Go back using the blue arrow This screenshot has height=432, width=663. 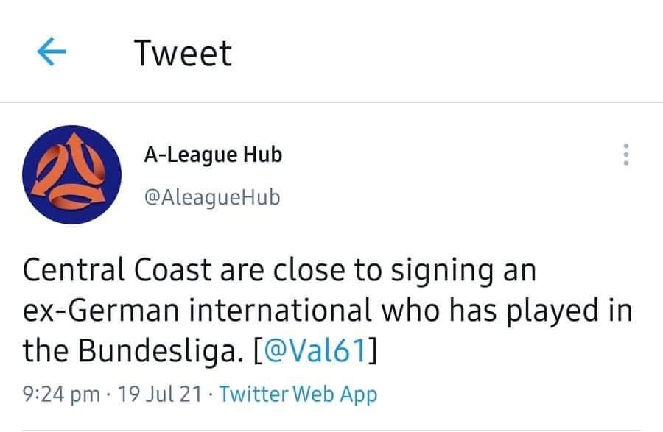point(52,52)
